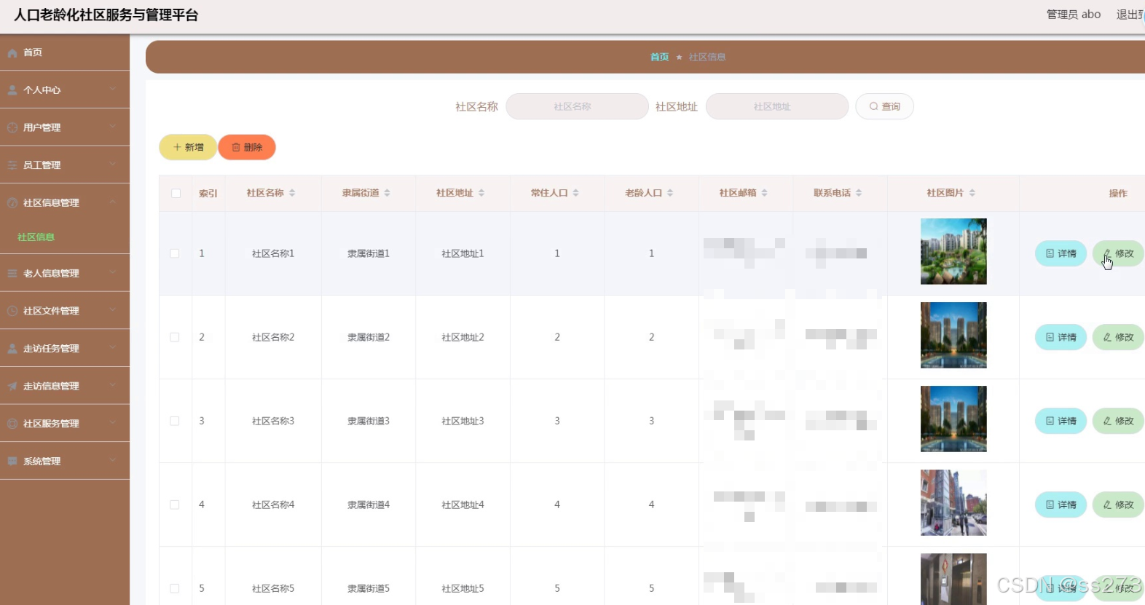The width and height of the screenshot is (1145, 605).
Task: Click 修改 for row 社区名称2
Action: click(x=1118, y=337)
